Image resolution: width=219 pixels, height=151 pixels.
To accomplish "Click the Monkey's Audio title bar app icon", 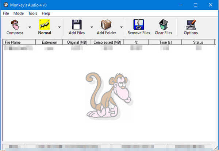I will pos(6,5).
